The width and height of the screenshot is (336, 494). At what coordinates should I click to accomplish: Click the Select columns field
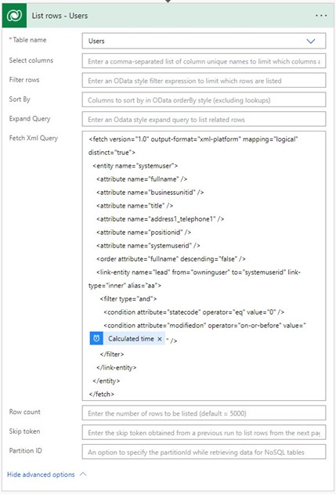(x=204, y=61)
